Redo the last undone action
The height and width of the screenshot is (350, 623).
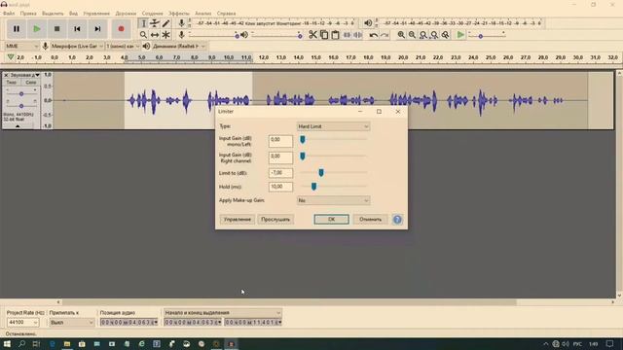[x=385, y=35]
